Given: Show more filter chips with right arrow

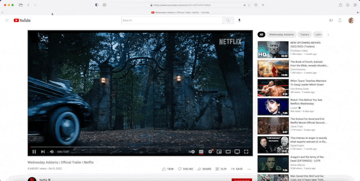Looking at the screenshot, I should pyautogui.click(x=328, y=34).
